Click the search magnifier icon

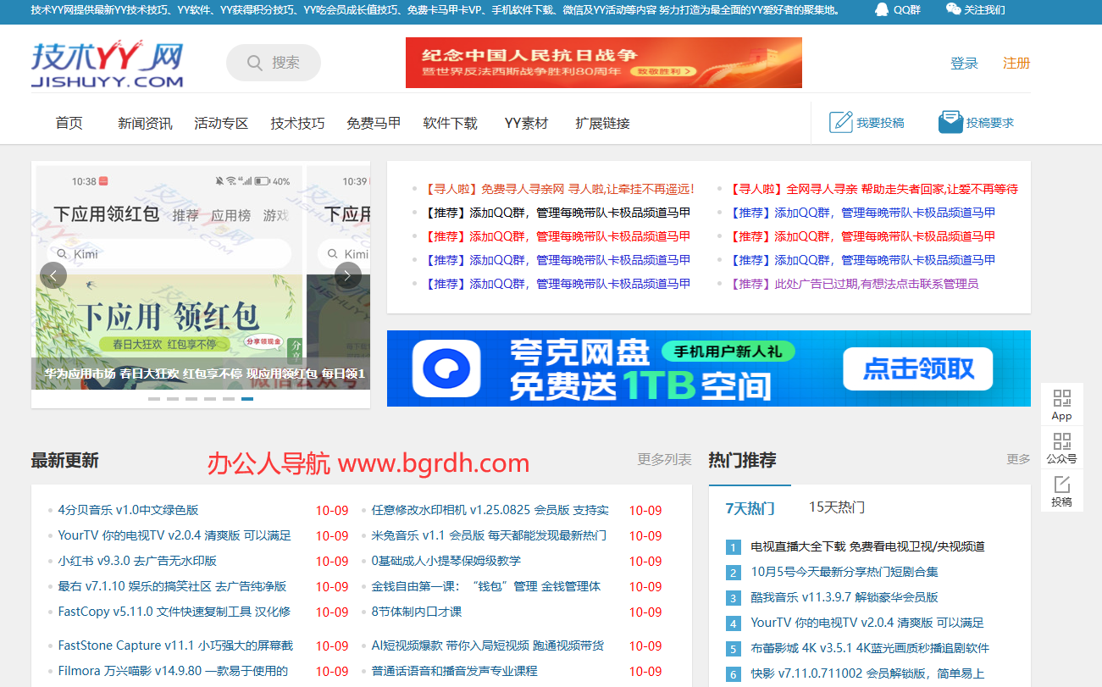[x=254, y=63]
